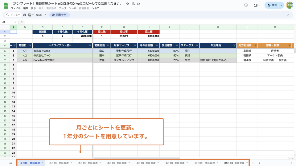
Task: Toggle filter on クライアント名 column header
Action: (x=90, y=45)
